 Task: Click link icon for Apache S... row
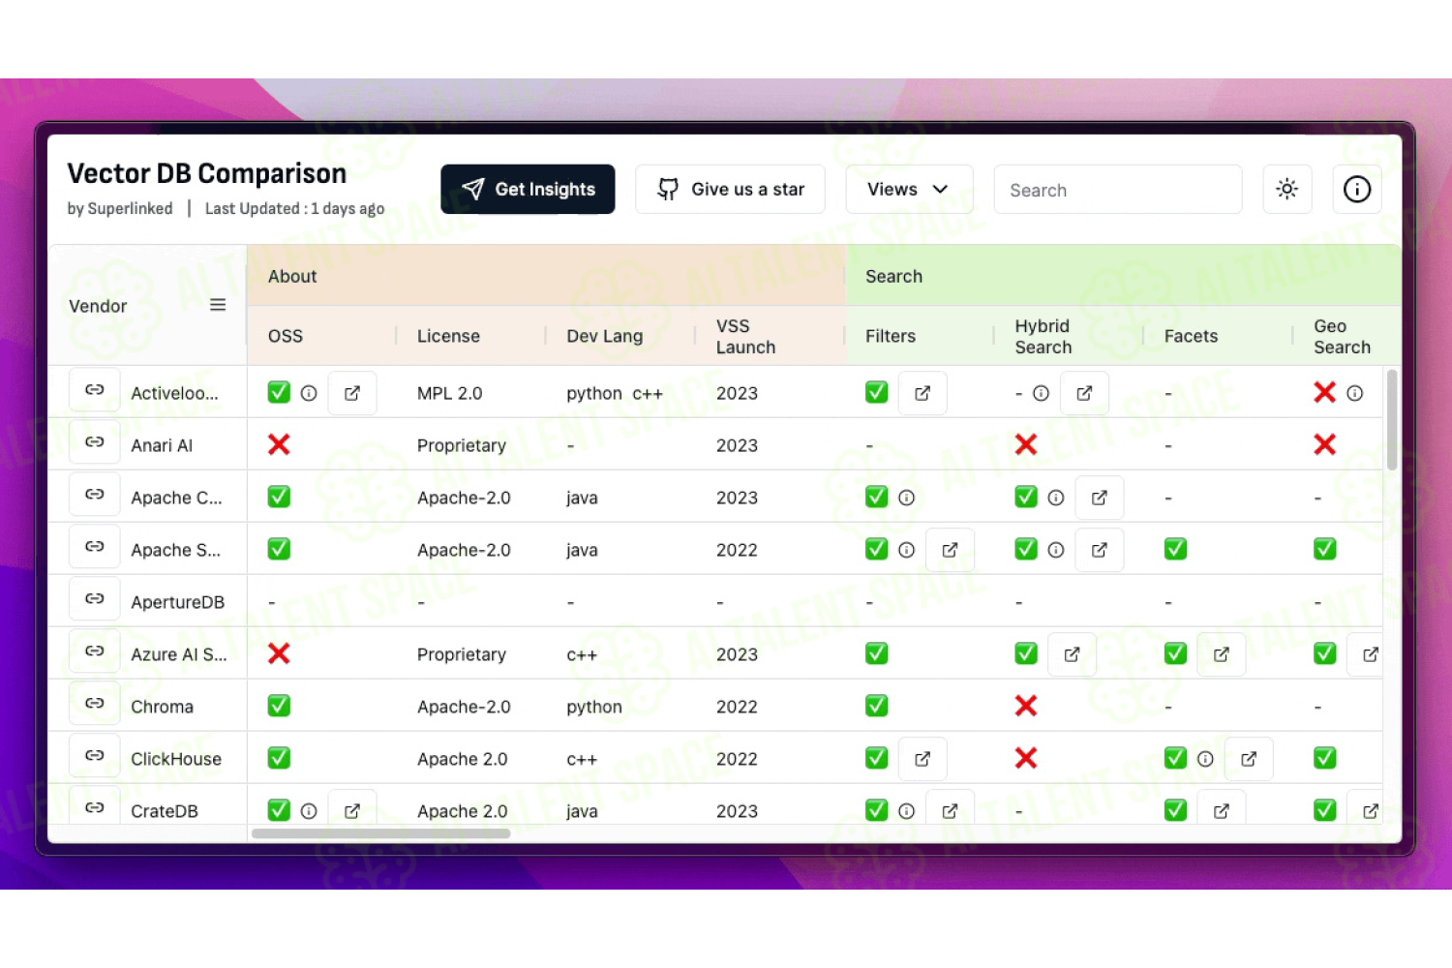click(x=95, y=547)
